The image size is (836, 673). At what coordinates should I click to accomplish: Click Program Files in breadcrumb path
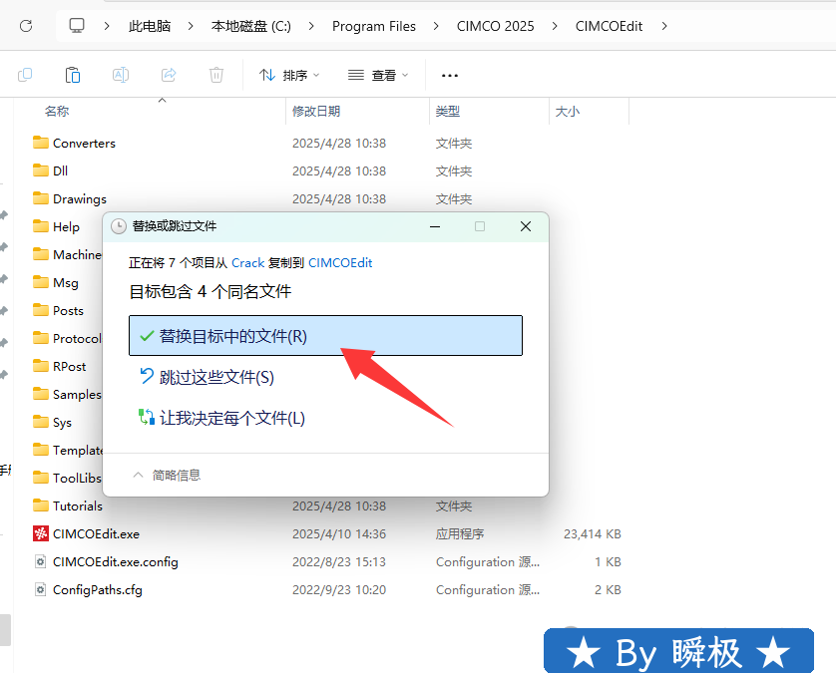[374, 26]
